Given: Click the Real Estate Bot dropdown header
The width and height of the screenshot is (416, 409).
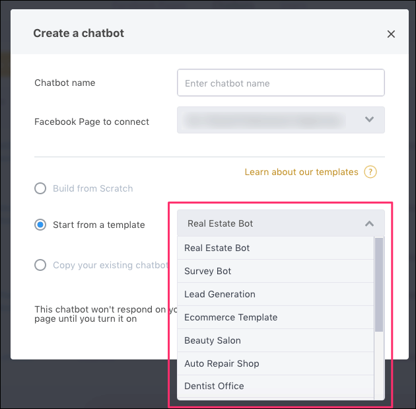Looking at the screenshot, I should (281, 223).
